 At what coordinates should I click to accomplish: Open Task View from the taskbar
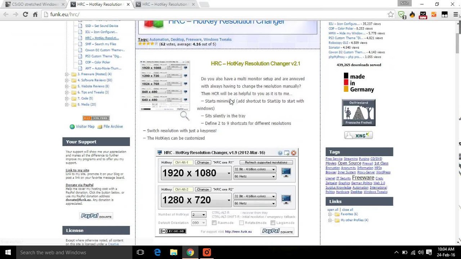[x=140, y=252]
